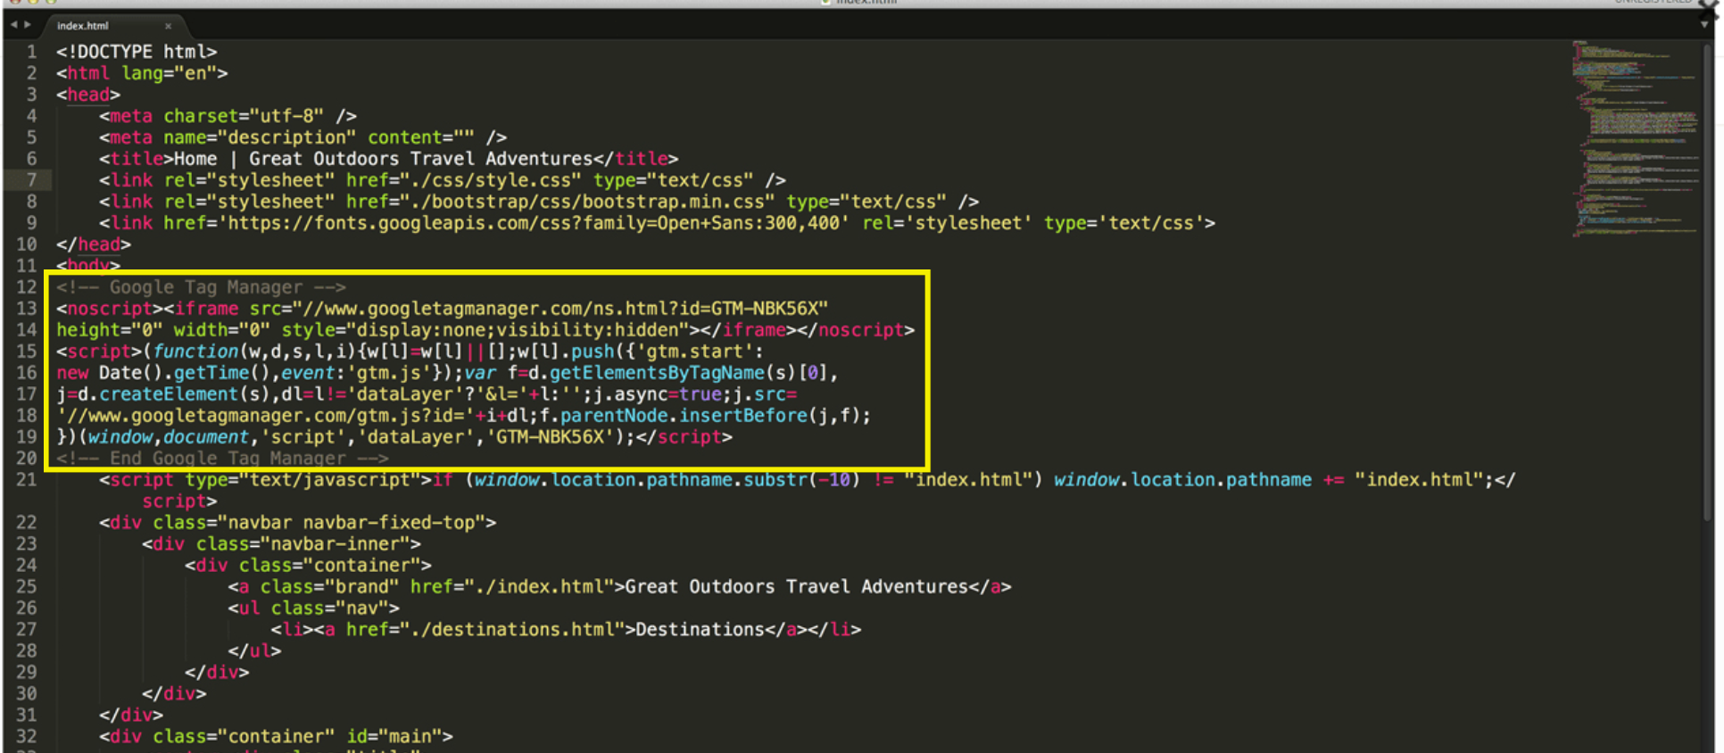The image size is (1724, 753).
Task: Click the "End Google Tag Manager" comment
Action: click(222, 459)
